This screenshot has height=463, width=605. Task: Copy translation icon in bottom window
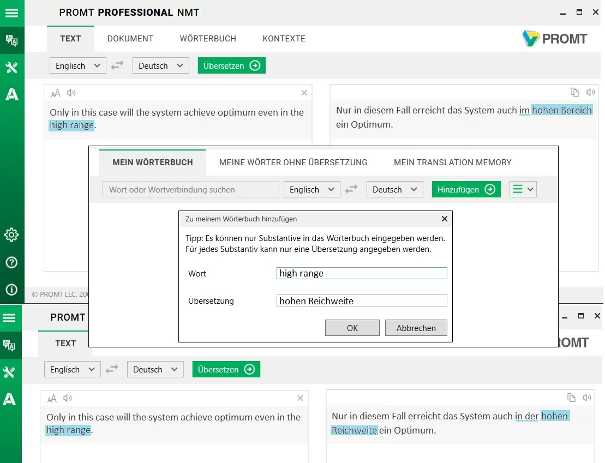[571, 398]
